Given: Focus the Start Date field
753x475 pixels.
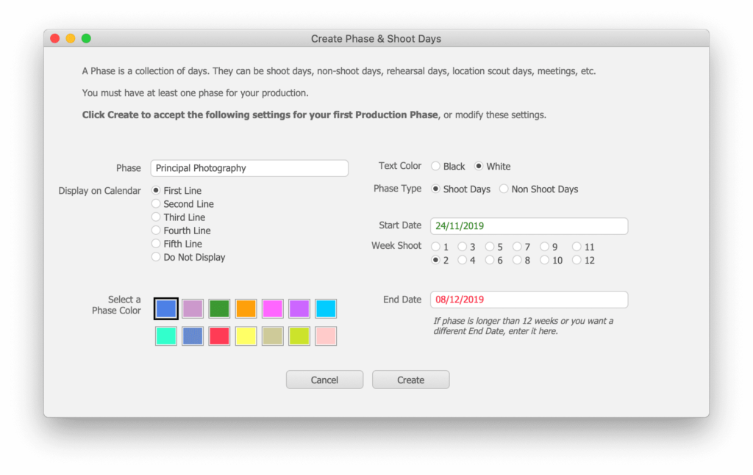Looking at the screenshot, I should 529,226.
